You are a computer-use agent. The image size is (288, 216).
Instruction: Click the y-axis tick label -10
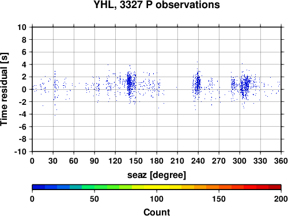(20, 151)
